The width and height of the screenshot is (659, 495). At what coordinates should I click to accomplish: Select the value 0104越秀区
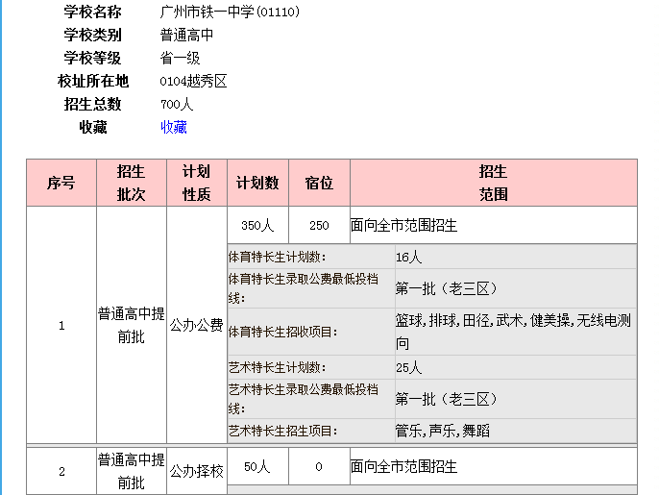pyautogui.click(x=193, y=81)
